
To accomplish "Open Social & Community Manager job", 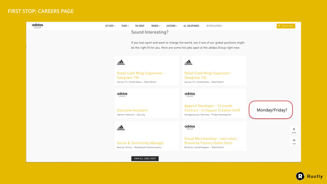I will (141, 143).
